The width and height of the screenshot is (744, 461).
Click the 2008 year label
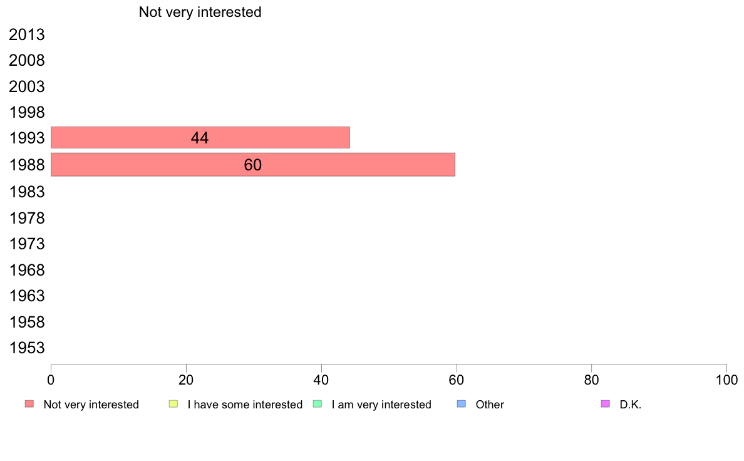click(x=26, y=60)
